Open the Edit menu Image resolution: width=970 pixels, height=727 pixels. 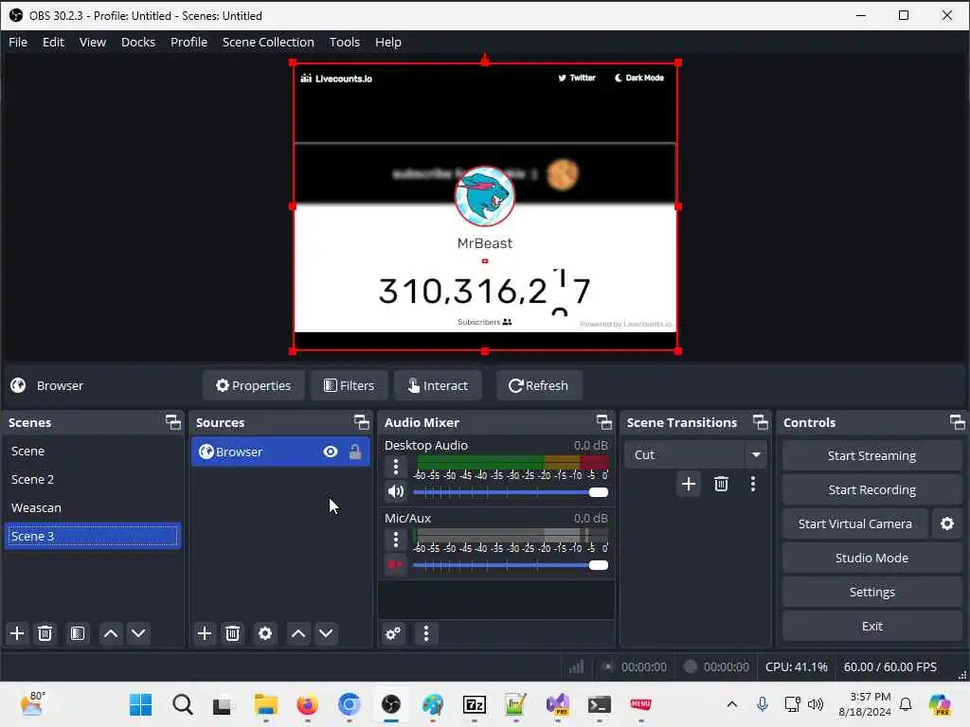click(53, 42)
